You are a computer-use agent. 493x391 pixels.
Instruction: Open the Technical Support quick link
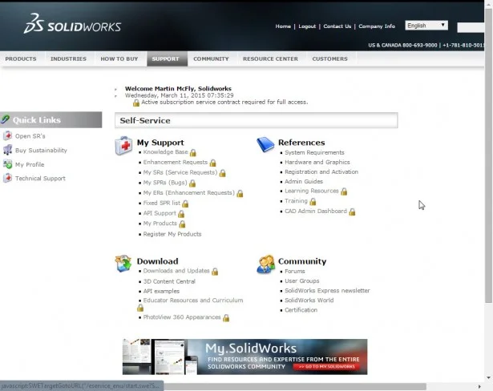(40, 178)
